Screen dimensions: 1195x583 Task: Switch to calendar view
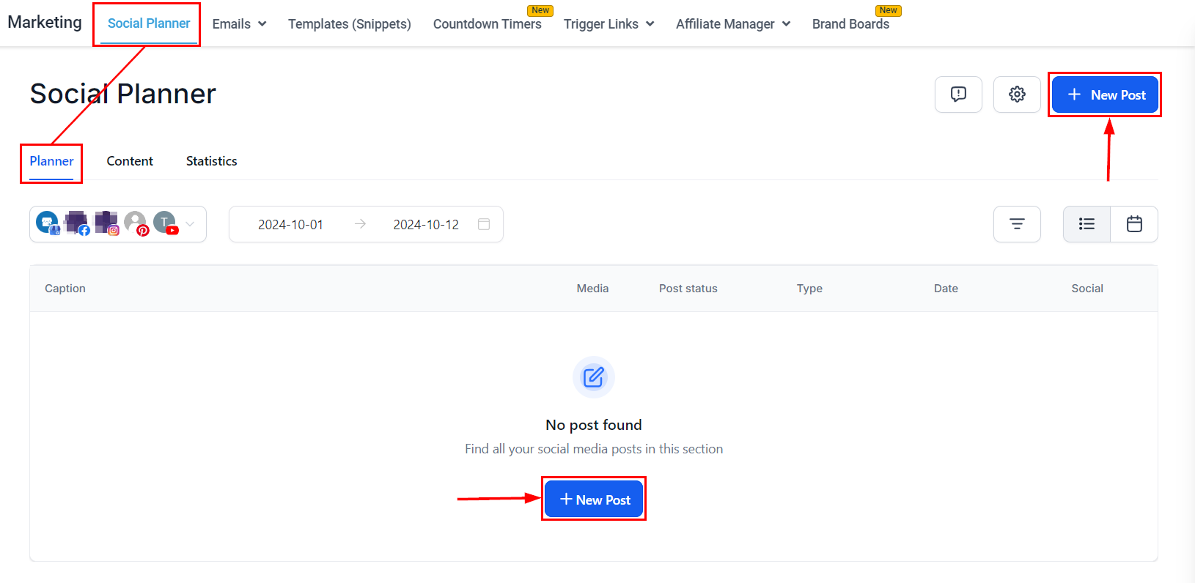point(1134,224)
